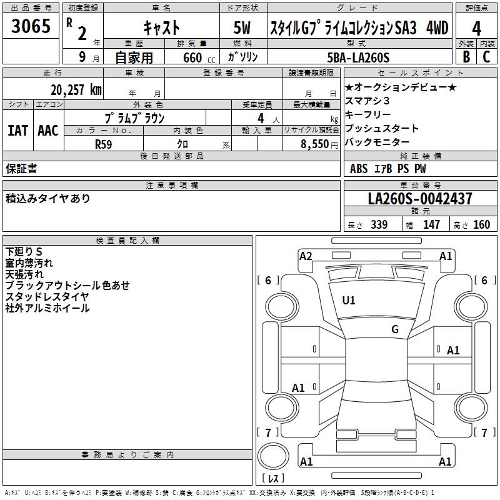This screenshot has height=500, width=500.
Task: Click the lot number 3065
Action: coord(31,26)
